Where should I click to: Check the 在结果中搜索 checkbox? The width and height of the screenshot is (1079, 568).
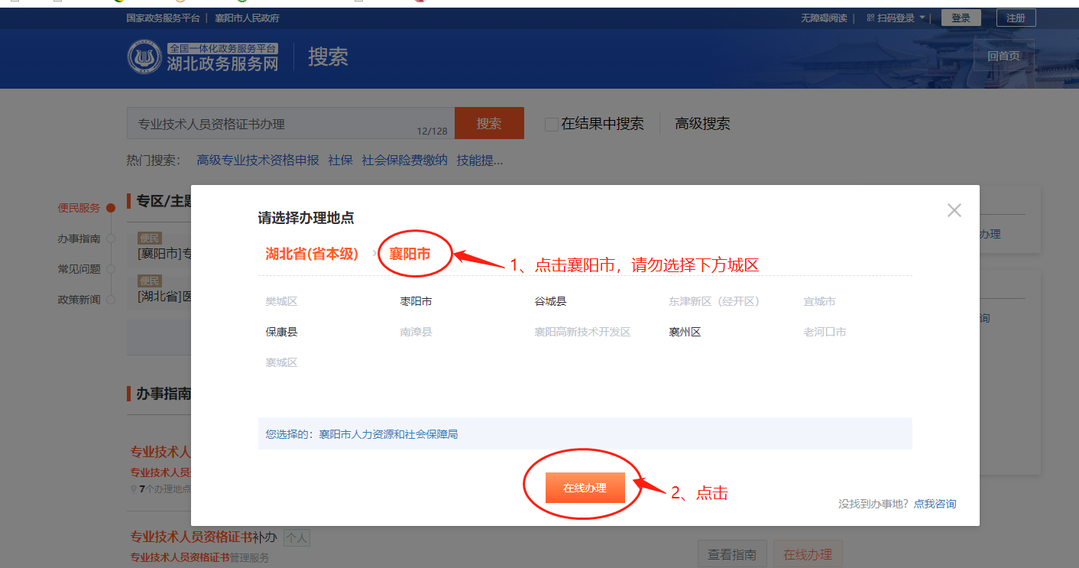(x=551, y=124)
